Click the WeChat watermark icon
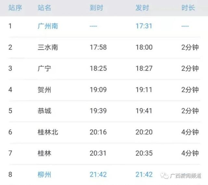Screen dimensions: 208x185 pyautogui.click(x=164, y=175)
